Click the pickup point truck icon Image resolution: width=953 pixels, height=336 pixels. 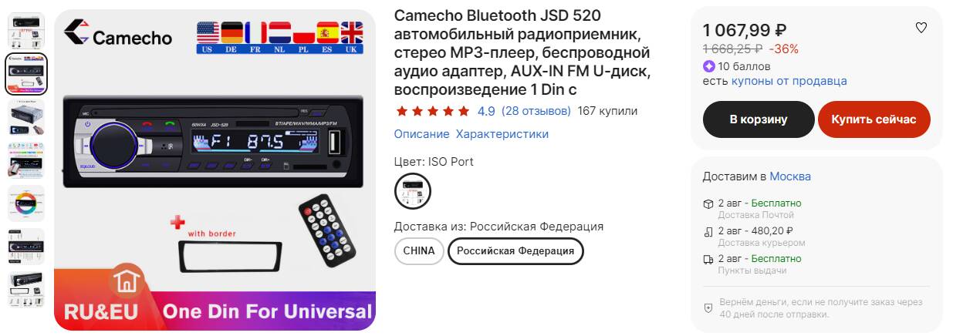(x=708, y=259)
